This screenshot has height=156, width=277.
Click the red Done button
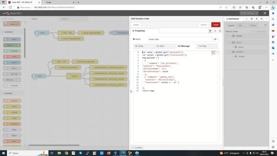tap(216, 25)
